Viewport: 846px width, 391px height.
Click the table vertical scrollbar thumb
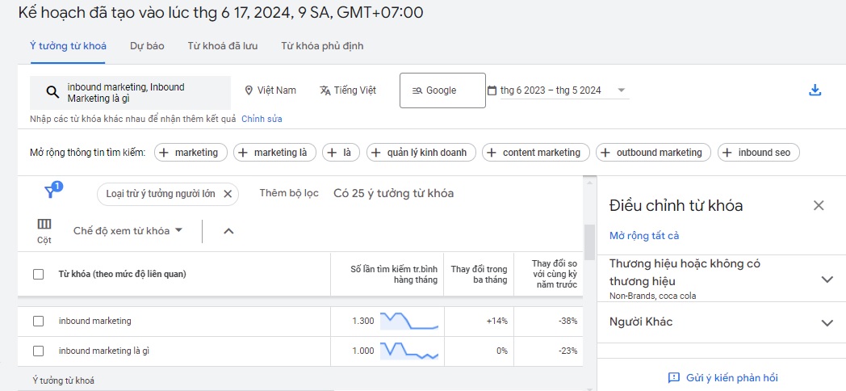589,242
